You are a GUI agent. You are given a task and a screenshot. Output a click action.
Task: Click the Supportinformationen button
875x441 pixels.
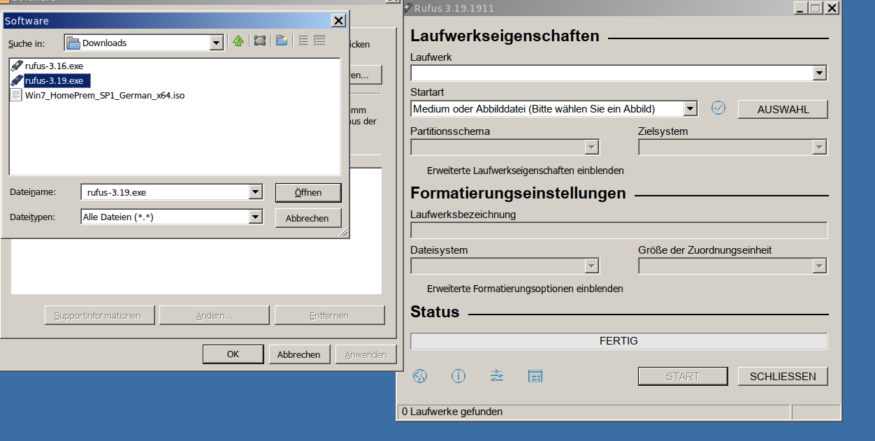(99, 315)
